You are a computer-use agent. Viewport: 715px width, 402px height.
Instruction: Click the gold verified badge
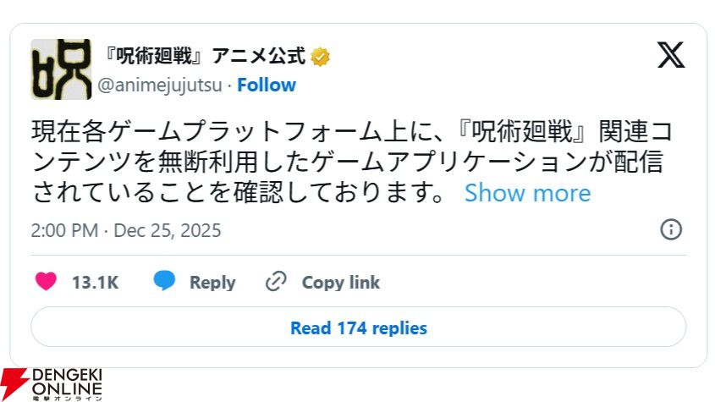point(320,57)
